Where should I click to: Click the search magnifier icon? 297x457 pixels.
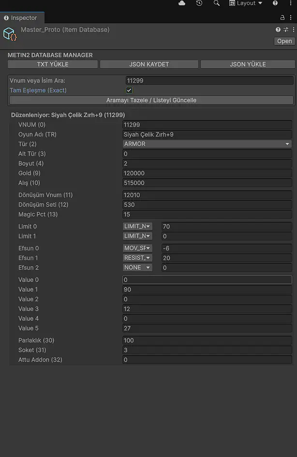216,3
